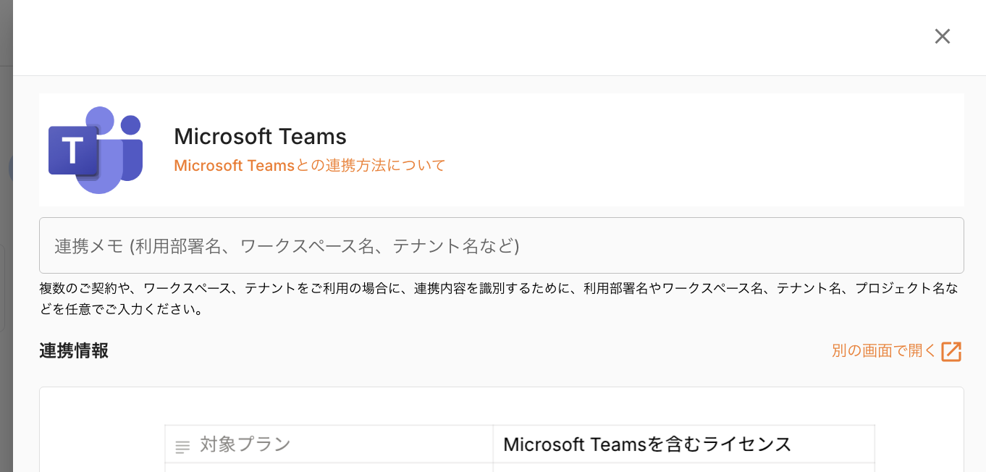986x472 pixels.
Task: Click the second helper text line ending ご入力ください
Action: tap(122, 310)
